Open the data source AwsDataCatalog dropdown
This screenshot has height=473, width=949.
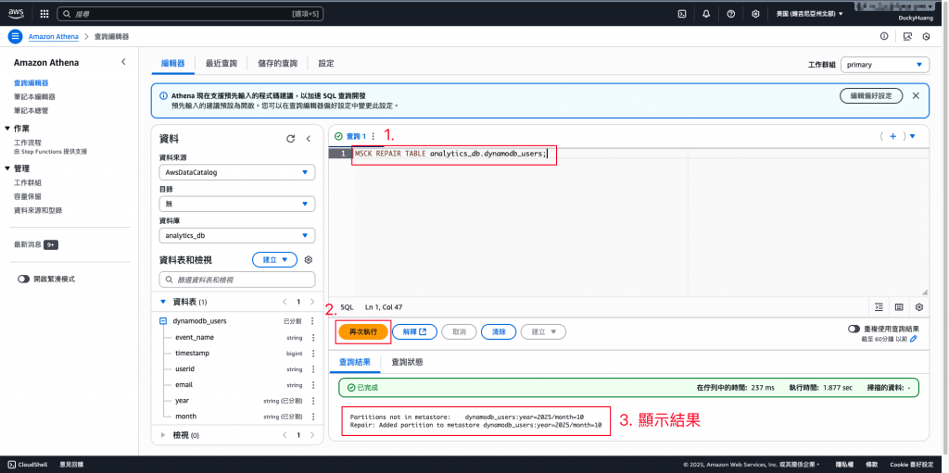236,172
